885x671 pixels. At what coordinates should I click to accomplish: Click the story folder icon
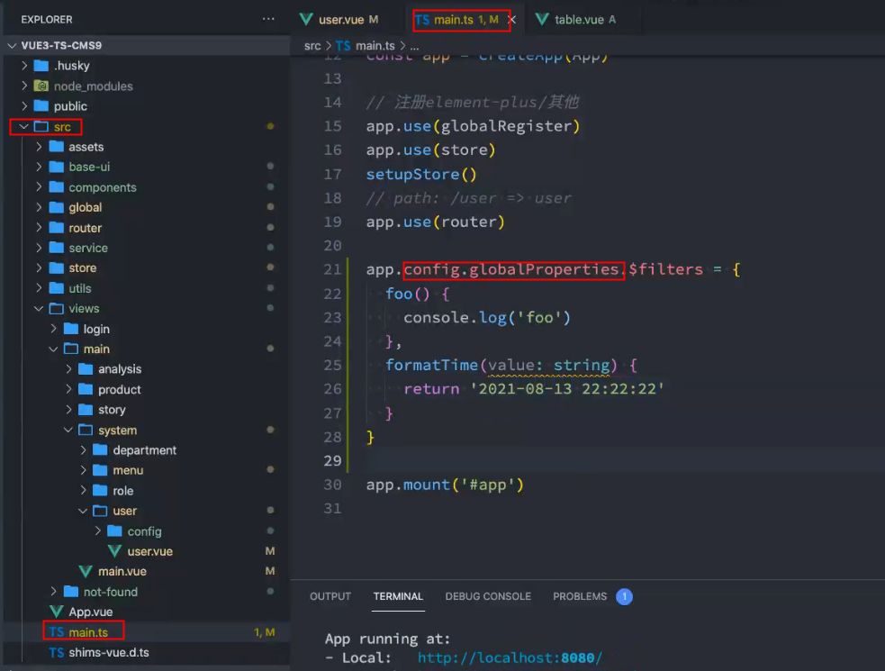click(x=86, y=410)
